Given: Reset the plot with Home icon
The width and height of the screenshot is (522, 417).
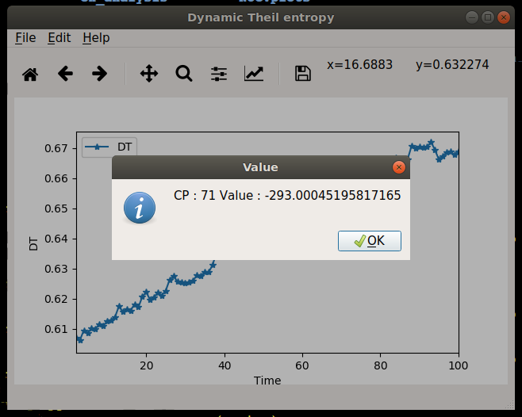Looking at the screenshot, I should (x=30, y=74).
